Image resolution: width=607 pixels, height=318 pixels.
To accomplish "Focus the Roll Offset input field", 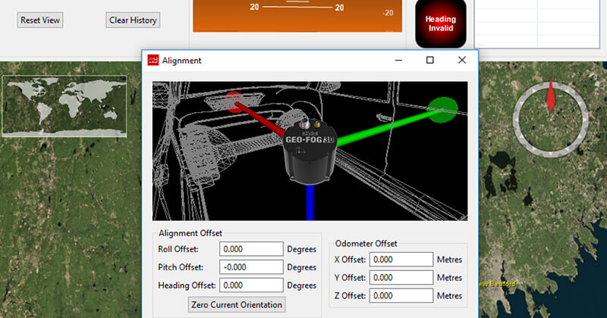I will point(250,248).
